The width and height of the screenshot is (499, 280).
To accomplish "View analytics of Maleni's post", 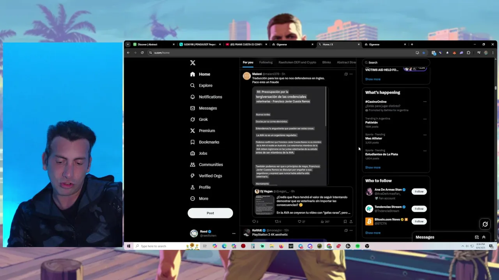I will pos(325,222).
